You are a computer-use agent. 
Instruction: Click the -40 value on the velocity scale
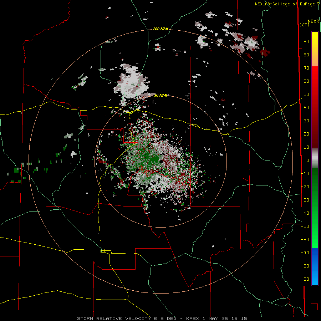coord(305,213)
